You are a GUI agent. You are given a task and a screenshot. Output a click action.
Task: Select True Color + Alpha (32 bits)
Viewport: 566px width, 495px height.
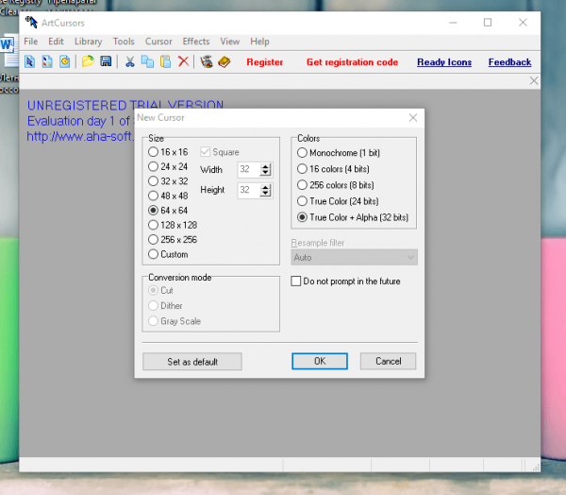pyautogui.click(x=353, y=217)
